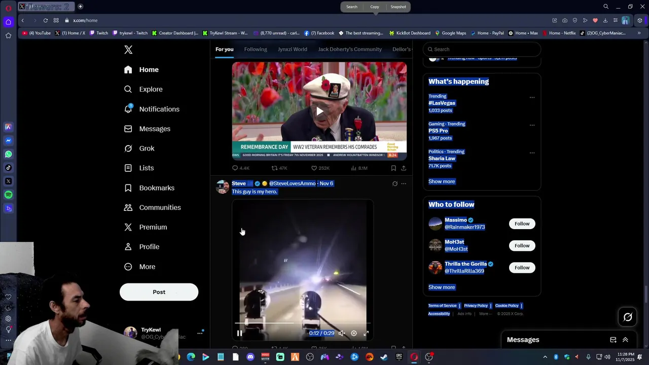
Task: Open options for PS5 Pro trend
Action: 532,125
